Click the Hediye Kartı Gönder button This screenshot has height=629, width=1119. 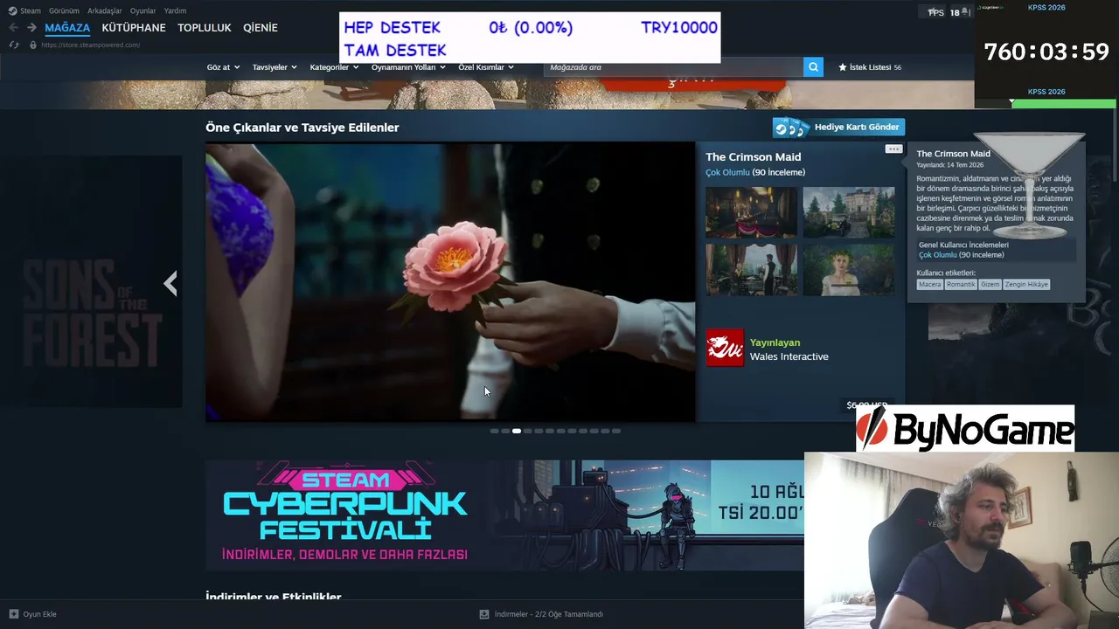tap(838, 128)
